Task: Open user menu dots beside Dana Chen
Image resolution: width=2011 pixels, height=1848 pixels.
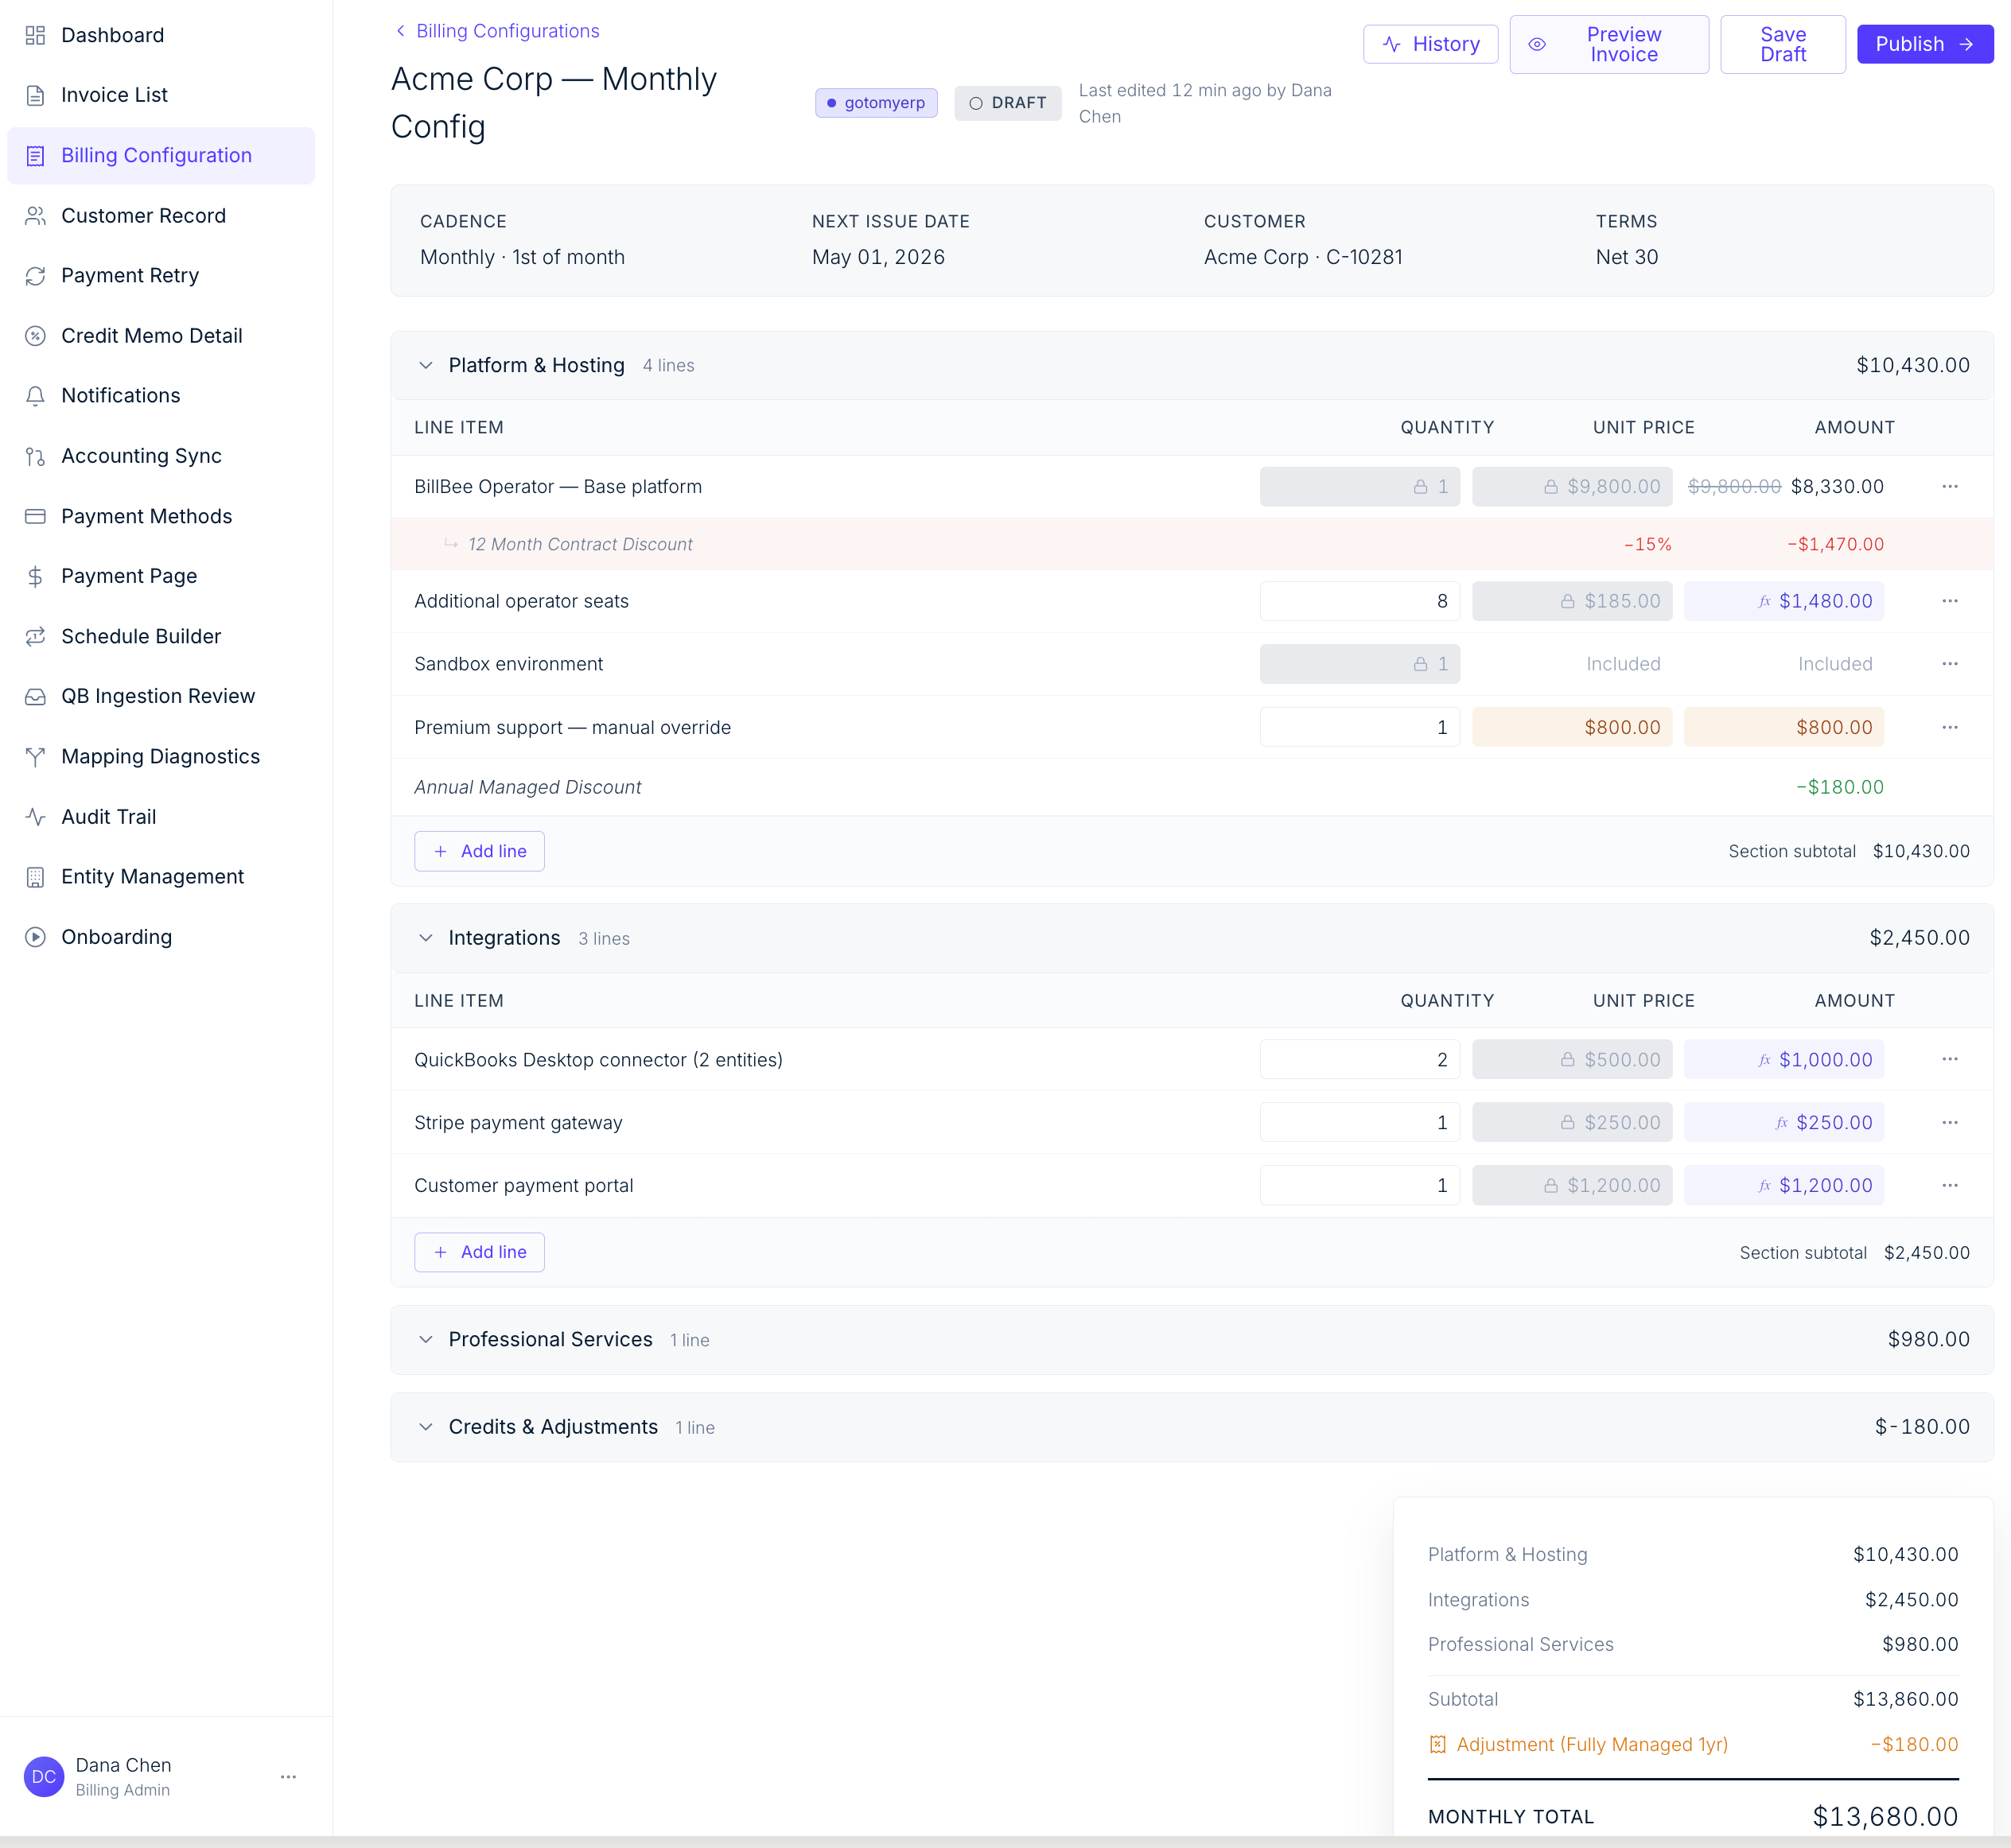Action: coord(288,1777)
